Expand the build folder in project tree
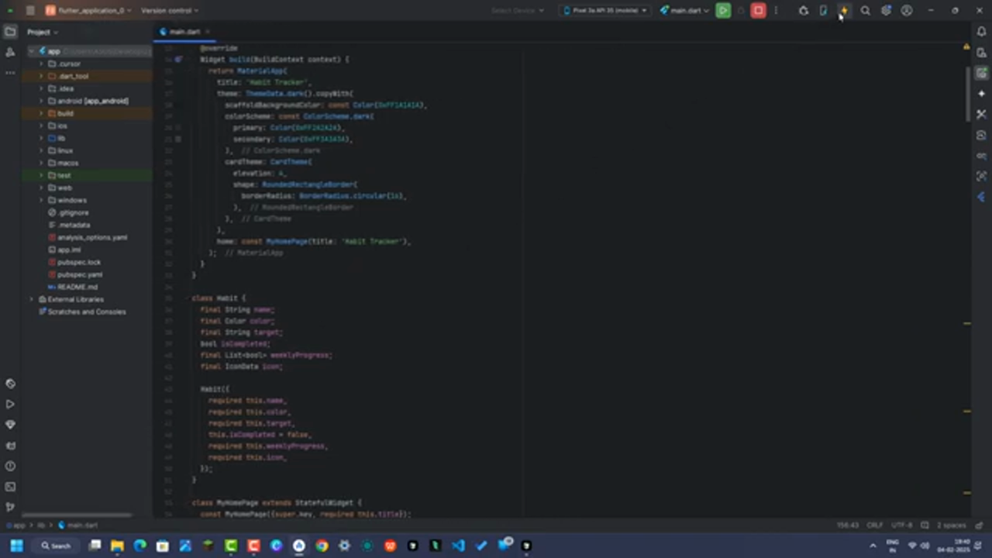This screenshot has width=992, height=558. tap(41, 113)
